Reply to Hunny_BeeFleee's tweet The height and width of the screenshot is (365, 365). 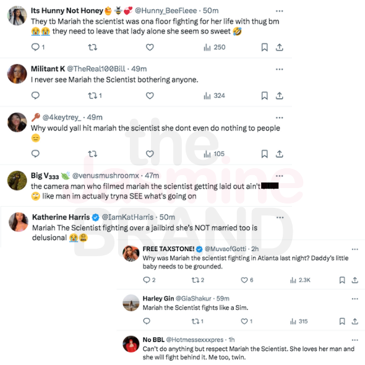[38, 47]
